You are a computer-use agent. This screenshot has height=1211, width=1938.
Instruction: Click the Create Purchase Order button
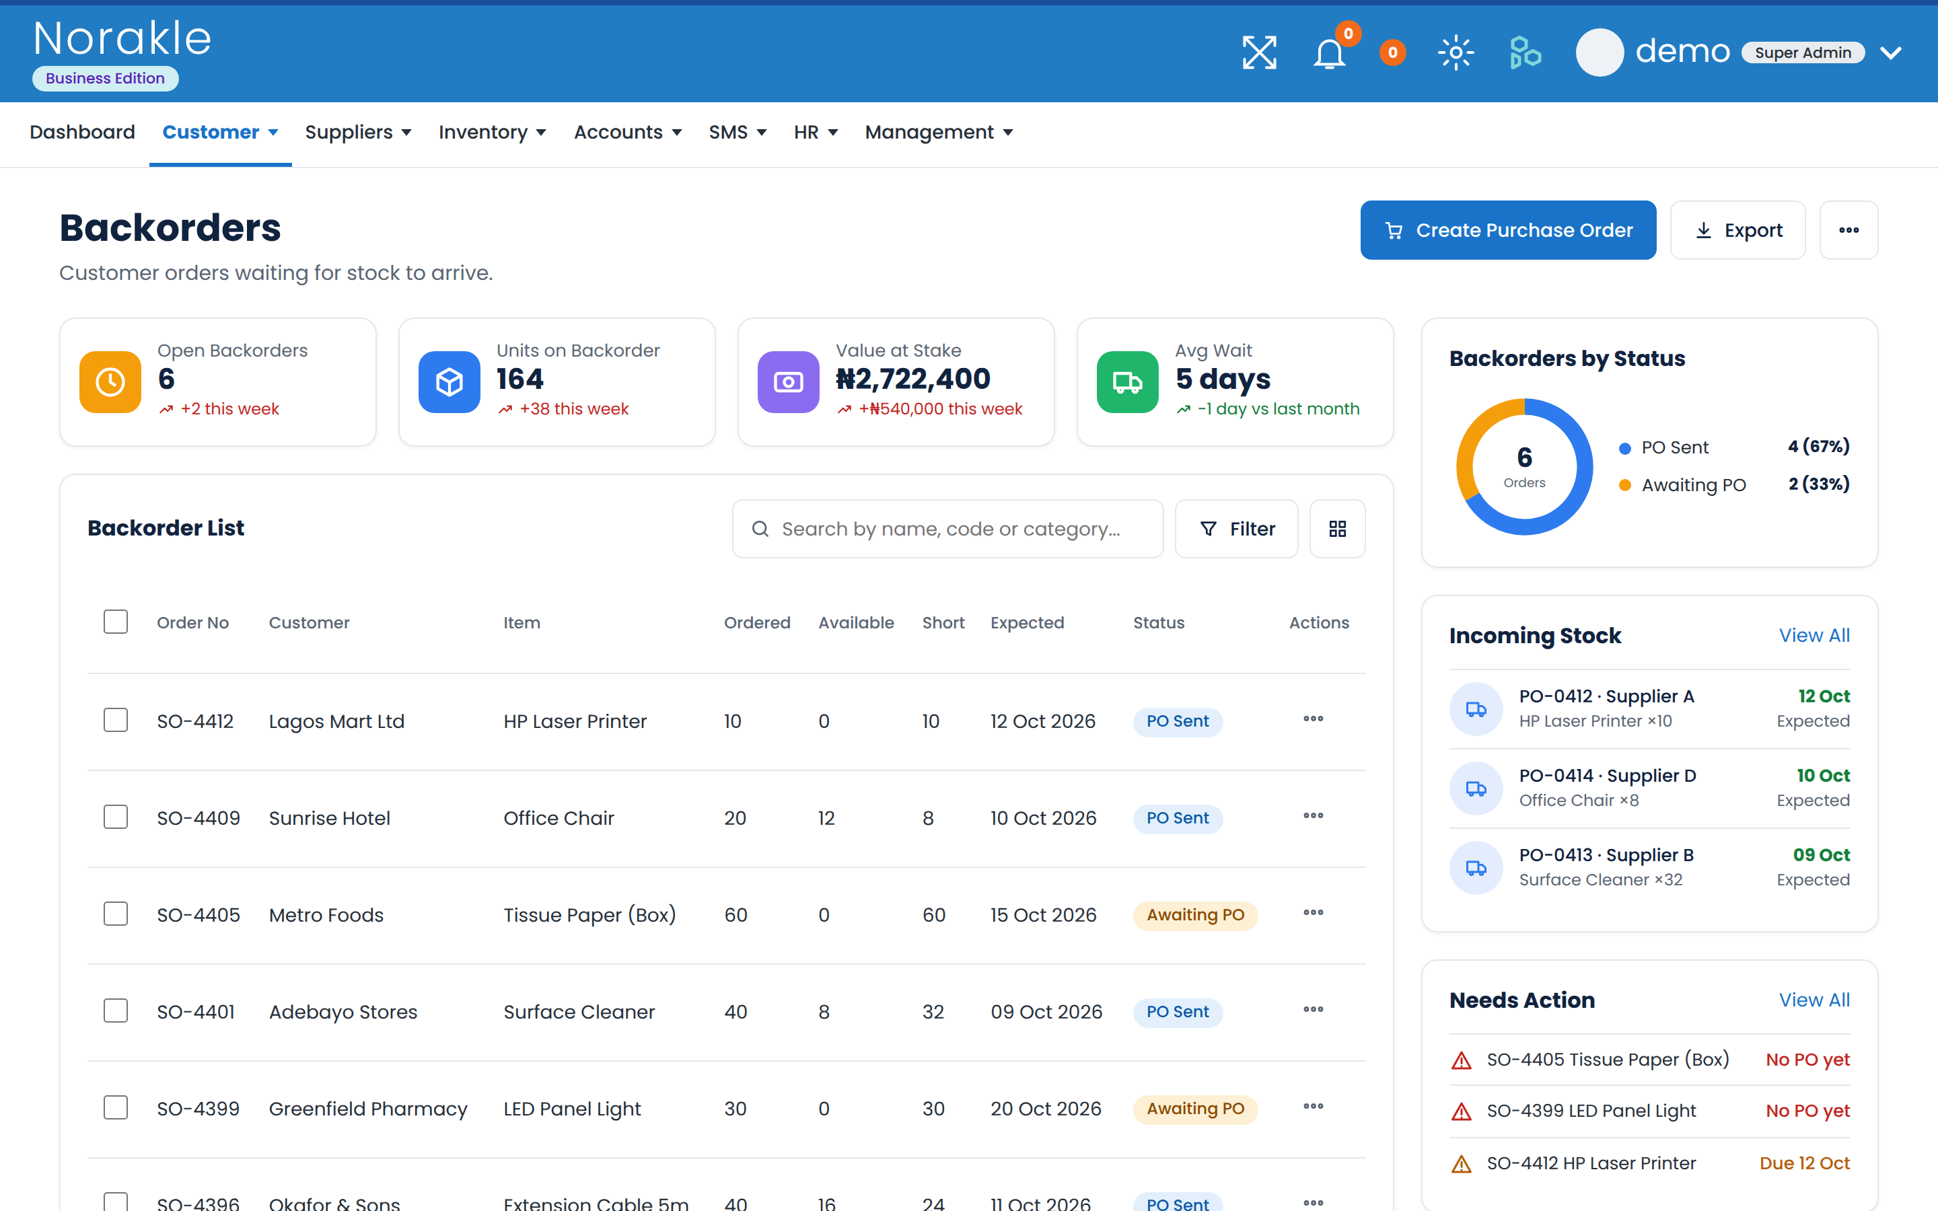click(1508, 230)
